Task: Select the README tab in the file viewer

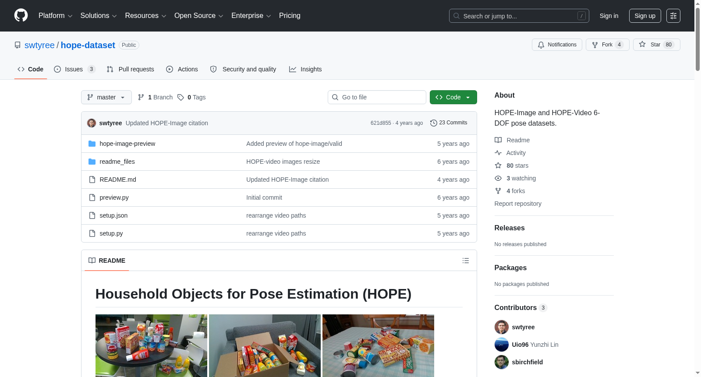Action: click(107, 261)
